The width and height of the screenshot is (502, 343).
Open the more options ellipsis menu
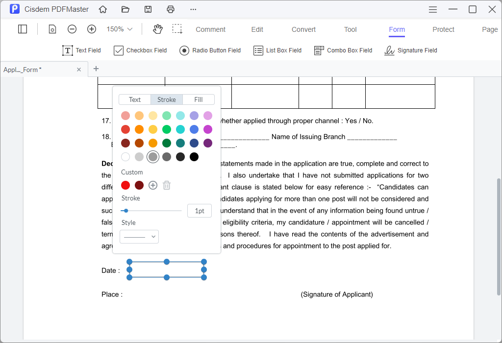[x=193, y=9]
